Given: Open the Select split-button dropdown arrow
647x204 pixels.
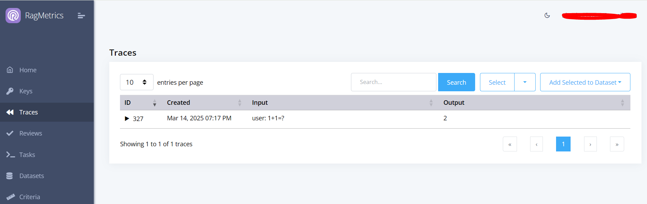Looking at the screenshot, I should tap(525, 82).
